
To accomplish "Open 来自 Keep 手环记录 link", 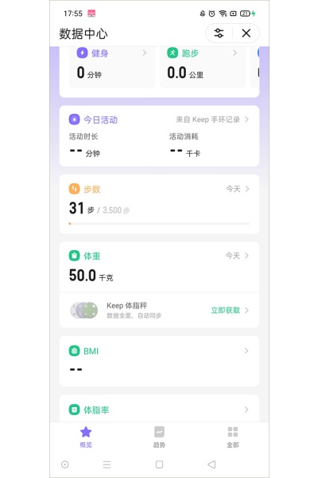I will coord(212,119).
